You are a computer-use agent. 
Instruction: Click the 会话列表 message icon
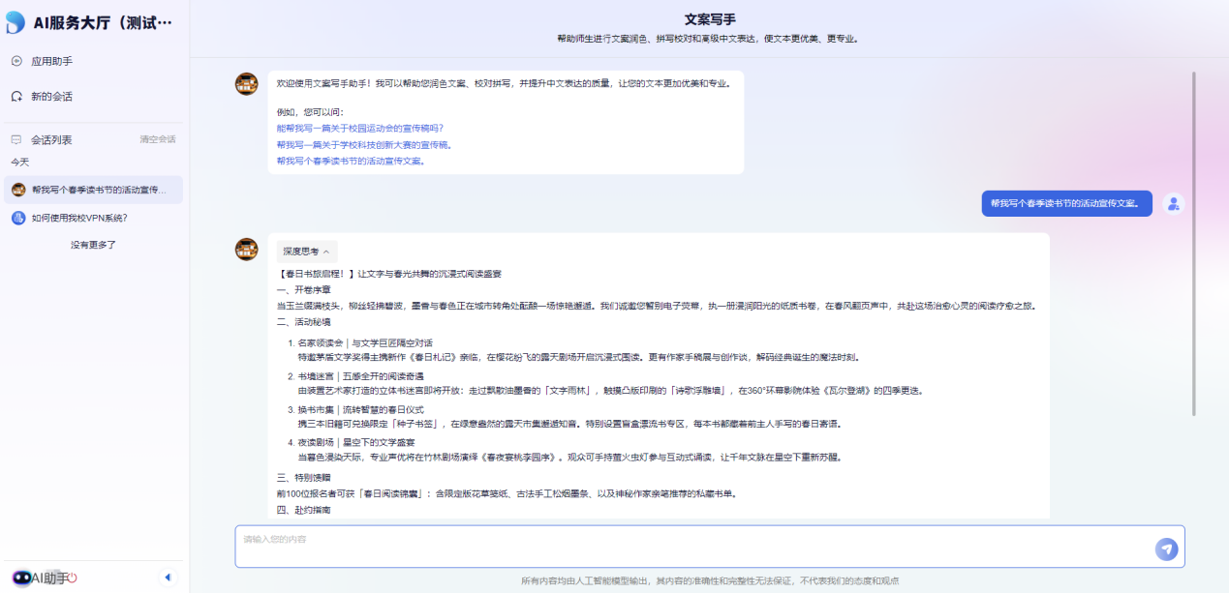pyautogui.click(x=16, y=139)
